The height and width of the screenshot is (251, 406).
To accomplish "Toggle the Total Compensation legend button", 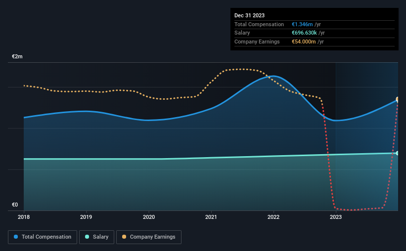I will coord(43,237).
